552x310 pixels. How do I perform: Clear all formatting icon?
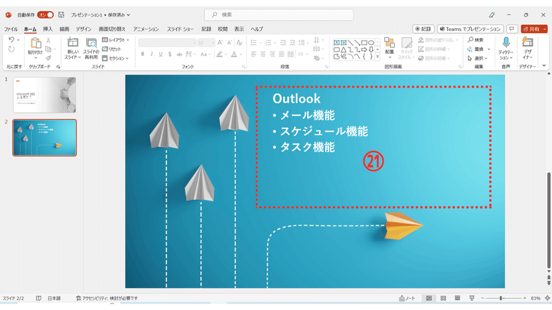coord(239,43)
